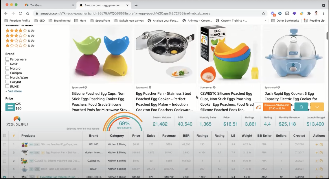The width and height of the screenshot is (329, 179).
Task: Open the Extensions puzzle piece menu
Action: coord(309,13)
